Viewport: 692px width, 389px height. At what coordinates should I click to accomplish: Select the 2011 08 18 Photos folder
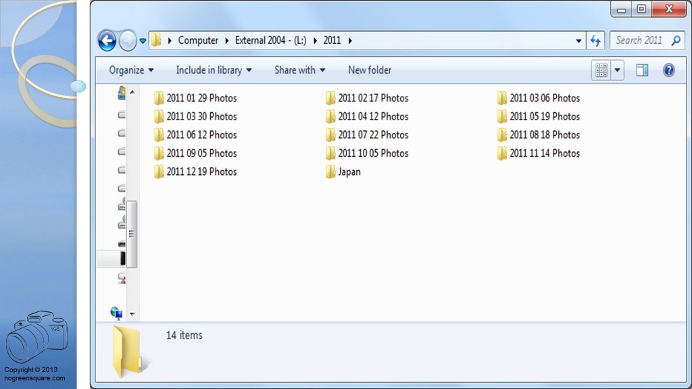(x=539, y=135)
